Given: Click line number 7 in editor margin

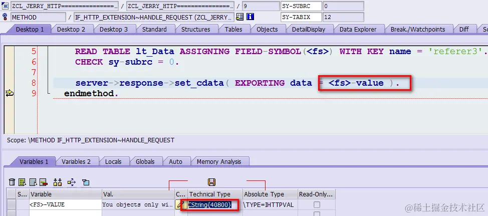Looking at the screenshot, I should 33,72.
